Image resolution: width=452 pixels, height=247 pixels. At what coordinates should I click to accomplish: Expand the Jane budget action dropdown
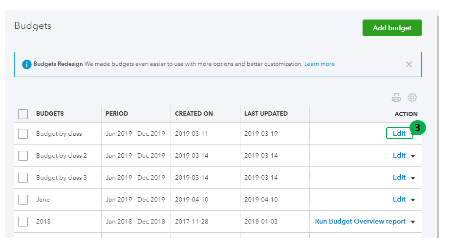(413, 200)
